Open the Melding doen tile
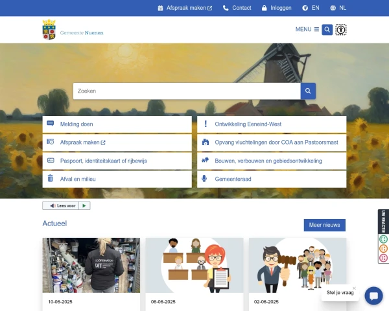Viewport: 389px width, 311px height. tap(117, 124)
